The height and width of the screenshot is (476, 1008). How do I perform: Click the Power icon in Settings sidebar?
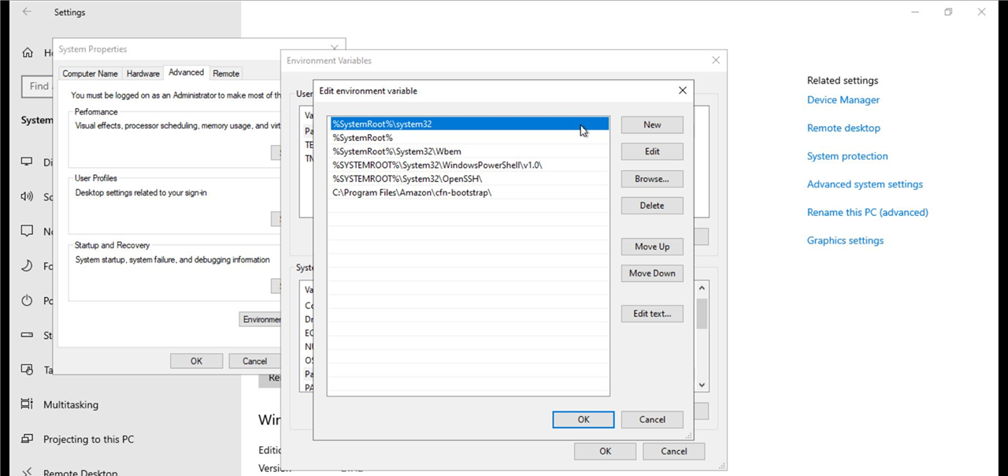pyautogui.click(x=28, y=300)
